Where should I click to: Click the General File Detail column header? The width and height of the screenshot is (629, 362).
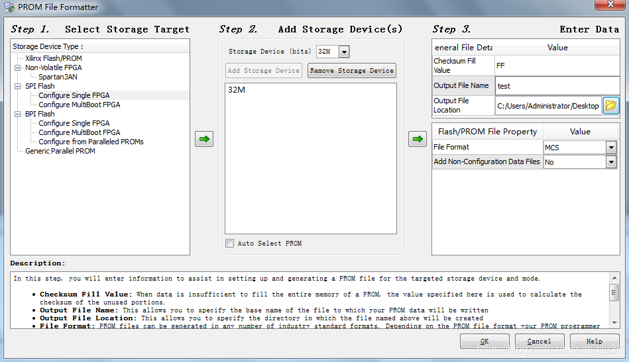click(x=463, y=47)
